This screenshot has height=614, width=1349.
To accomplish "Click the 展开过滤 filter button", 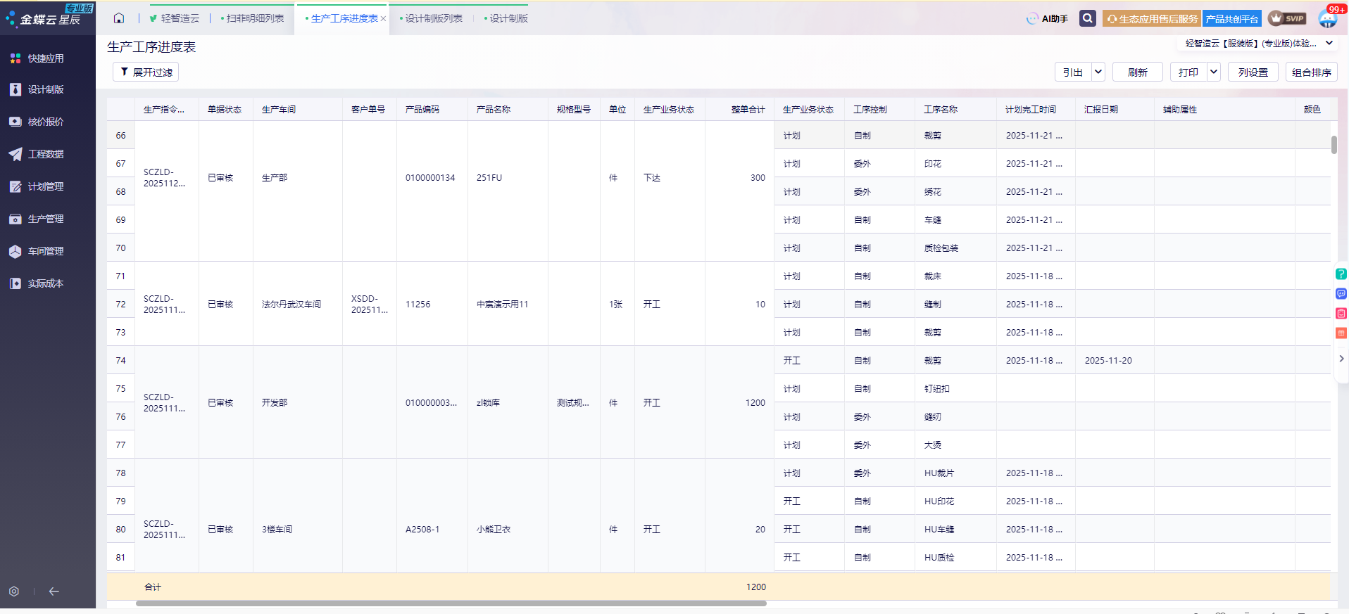I will coord(146,72).
